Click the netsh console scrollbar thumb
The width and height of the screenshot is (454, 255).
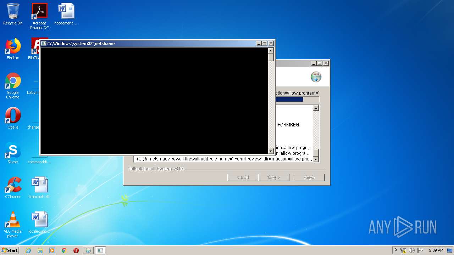[271, 58]
